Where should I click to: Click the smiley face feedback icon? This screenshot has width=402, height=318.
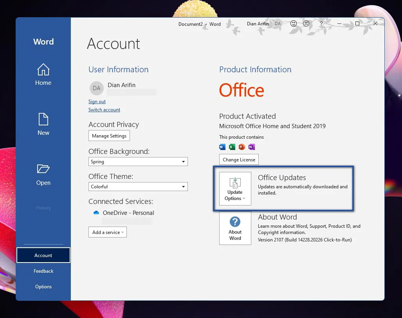293,24
